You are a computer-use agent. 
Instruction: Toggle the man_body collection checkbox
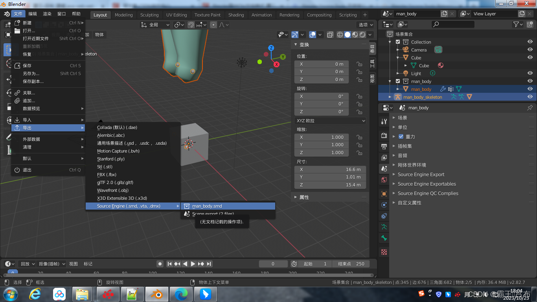click(x=397, y=81)
